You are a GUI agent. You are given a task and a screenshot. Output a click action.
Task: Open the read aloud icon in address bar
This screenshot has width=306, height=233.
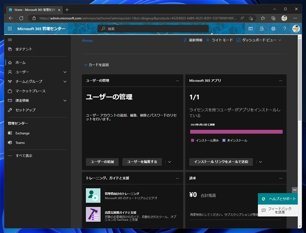(x=242, y=18)
